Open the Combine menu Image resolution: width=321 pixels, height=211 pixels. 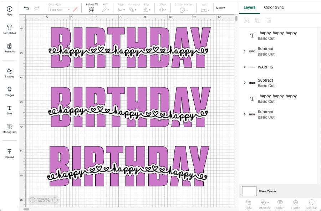click(x=265, y=204)
